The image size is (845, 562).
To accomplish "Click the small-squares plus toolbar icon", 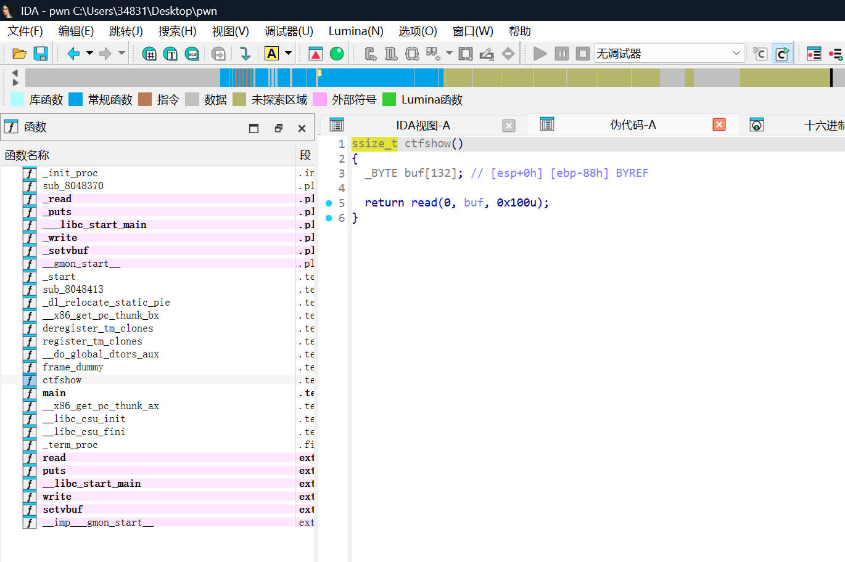I will click(x=433, y=54).
